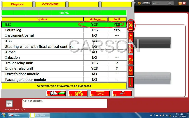Click the Select an application field
Screen dimensions: 189x118
click(x=65, y=104)
